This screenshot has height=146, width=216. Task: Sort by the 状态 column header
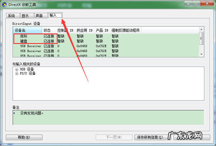pyautogui.click(x=49, y=30)
